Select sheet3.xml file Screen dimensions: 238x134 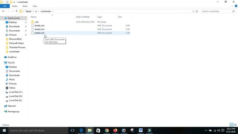(39, 33)
